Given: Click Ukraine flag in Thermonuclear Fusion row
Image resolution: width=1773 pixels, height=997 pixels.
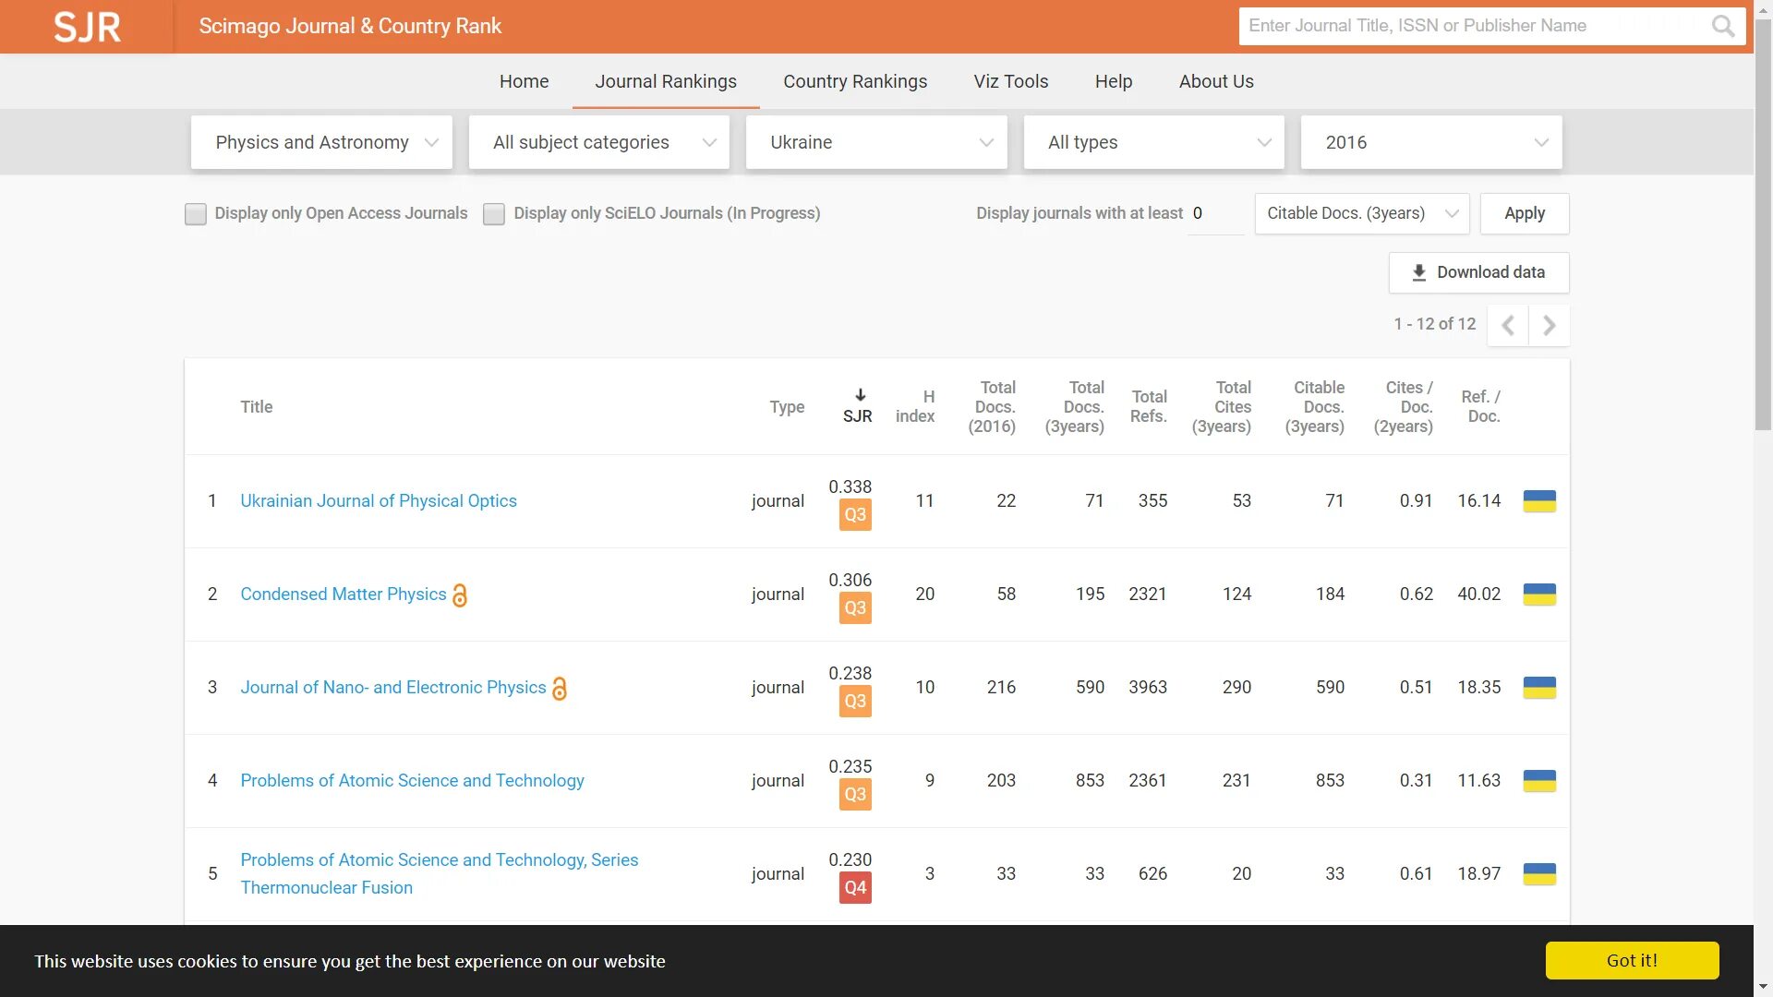Looking at the screenshot, I should [1539, 874].
